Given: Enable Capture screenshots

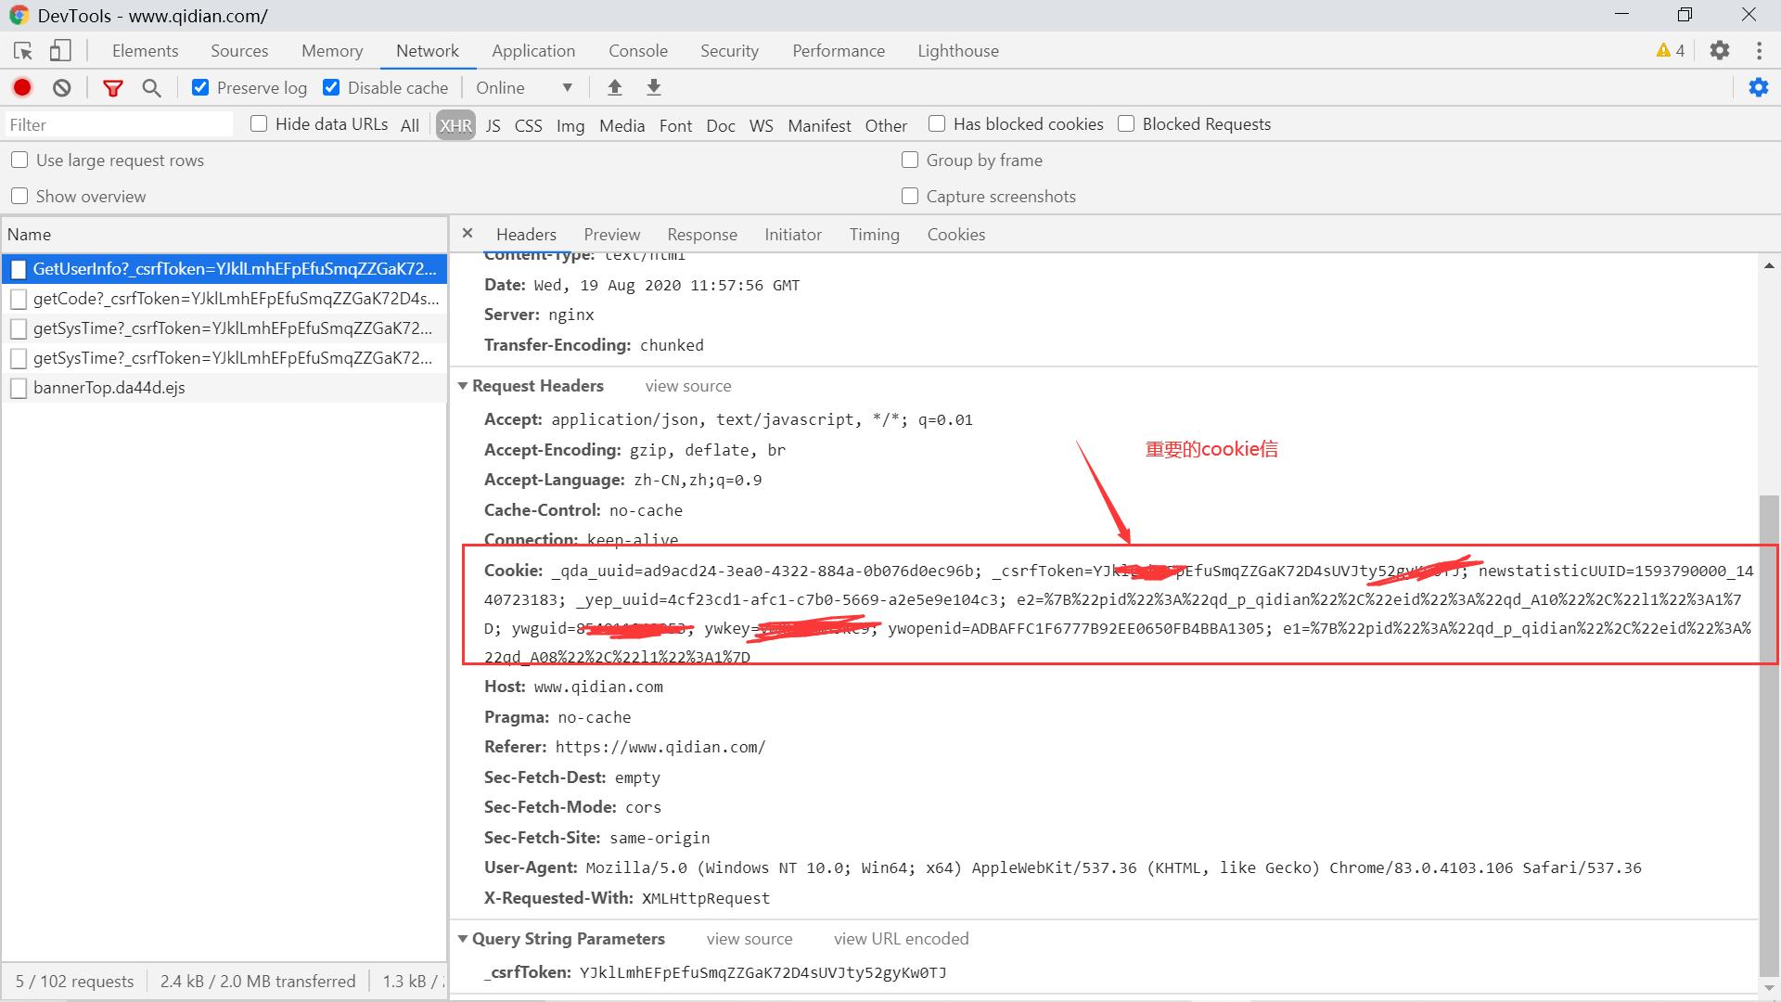Looking at the screenshot, I should click(x=909, y=196).
